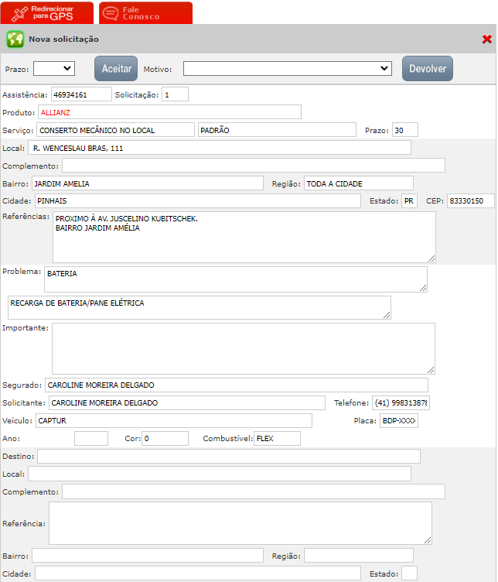This screenshot has height=582, width=498.
Task: Click the Região field TODA A CIDADE
Action: coord(359,183)
